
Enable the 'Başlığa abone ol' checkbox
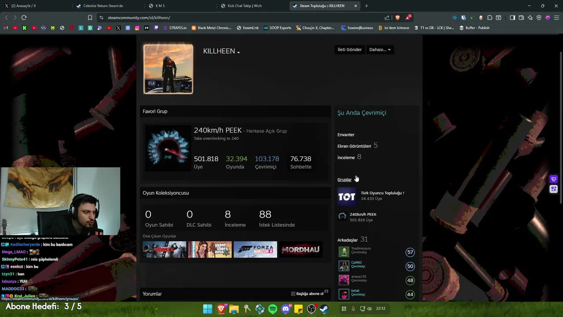click(293, 294)
